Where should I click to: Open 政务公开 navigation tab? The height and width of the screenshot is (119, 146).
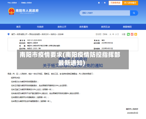[62, 27]
